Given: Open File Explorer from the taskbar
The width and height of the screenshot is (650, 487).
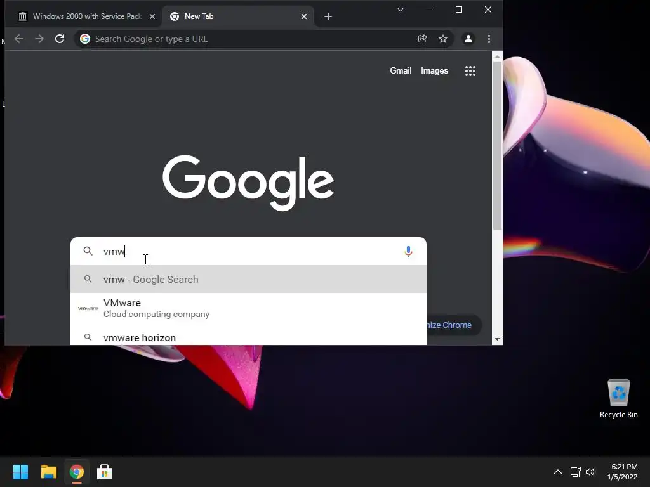Looking at the screenshot, I should point(48,472).
